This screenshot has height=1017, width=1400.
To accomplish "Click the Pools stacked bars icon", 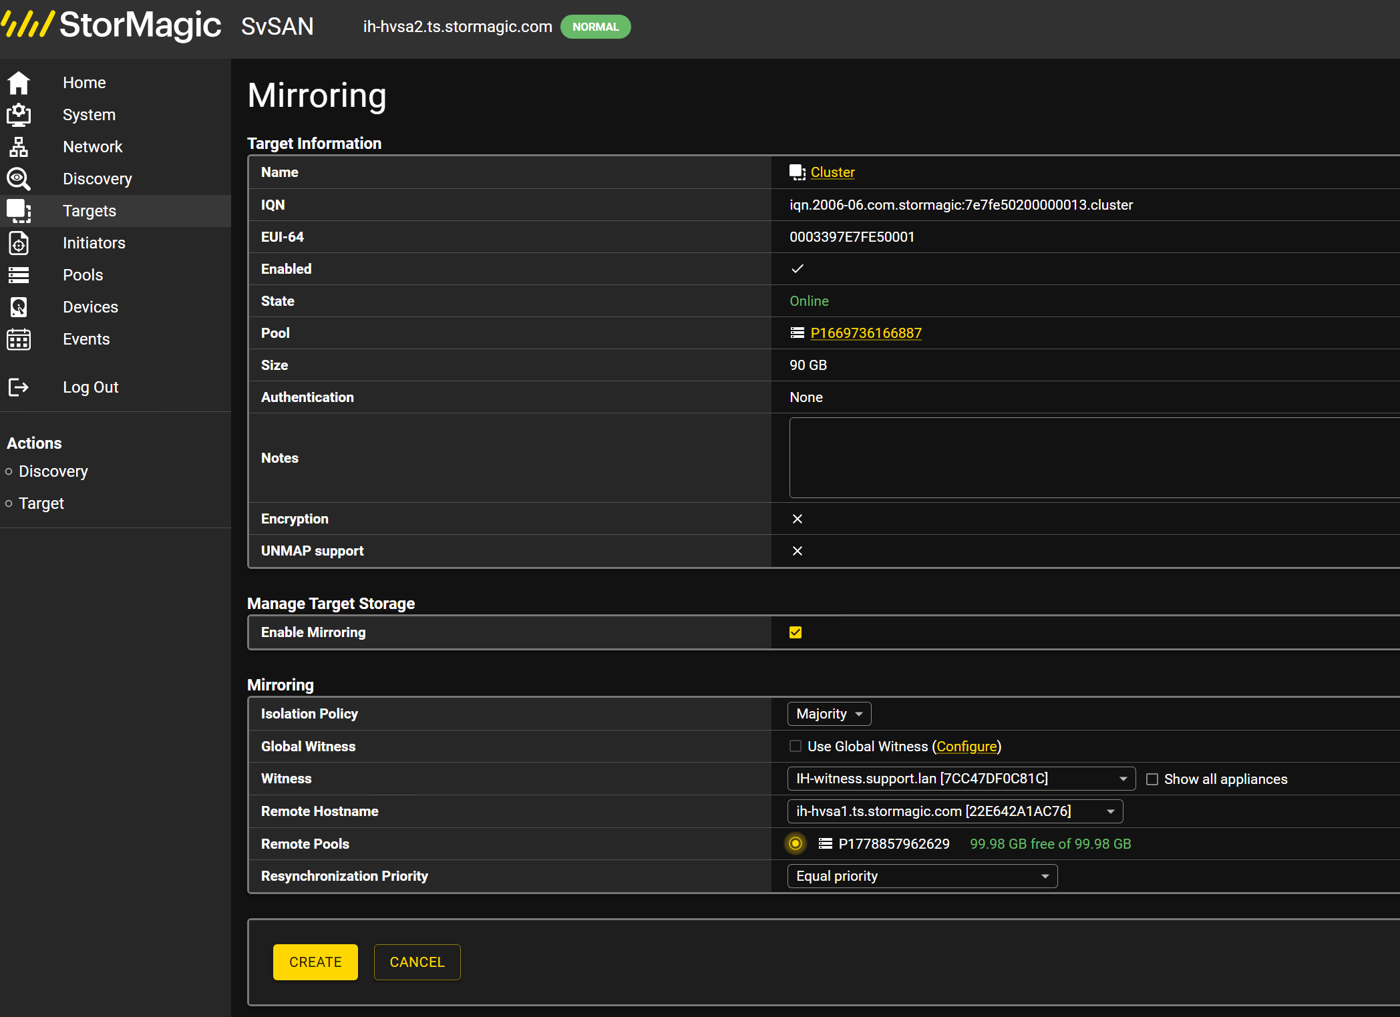I will tap(19, 275).
